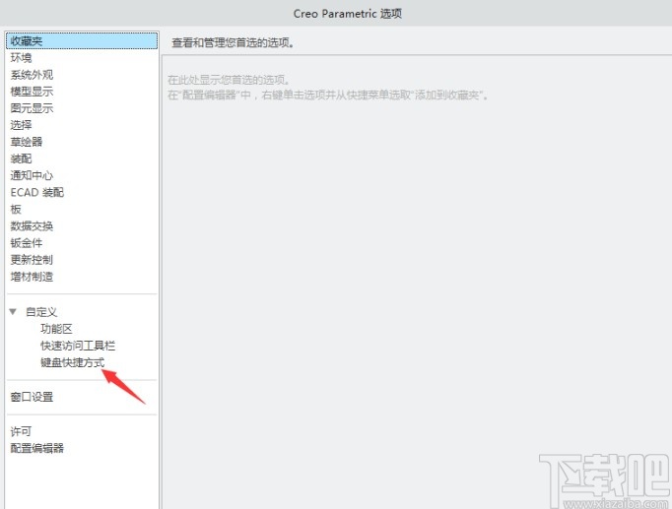Click the Creo Parametric 选项 title bar

pyautogui.click(x=348, y=14)
